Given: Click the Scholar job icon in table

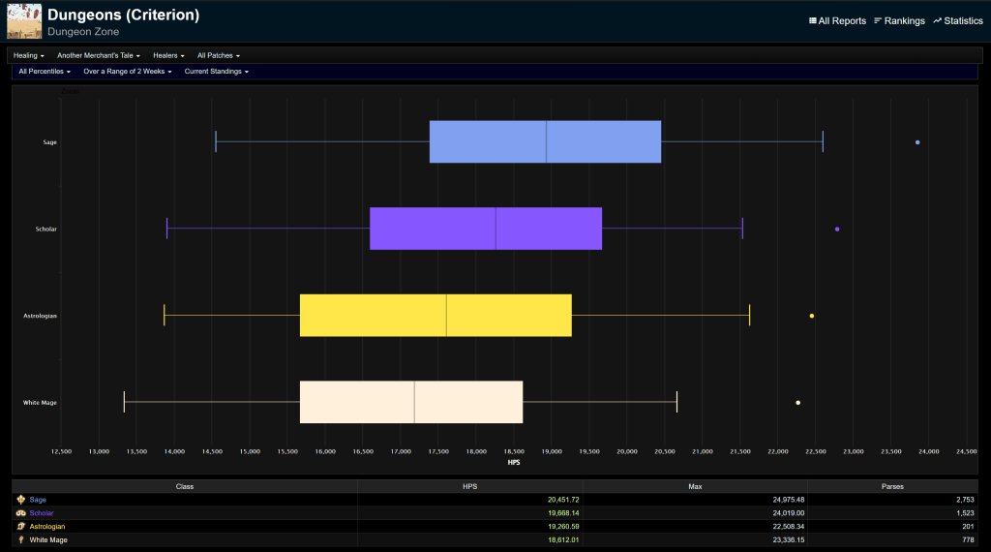Looking at the screenshot, I should [x=21, y=513].
